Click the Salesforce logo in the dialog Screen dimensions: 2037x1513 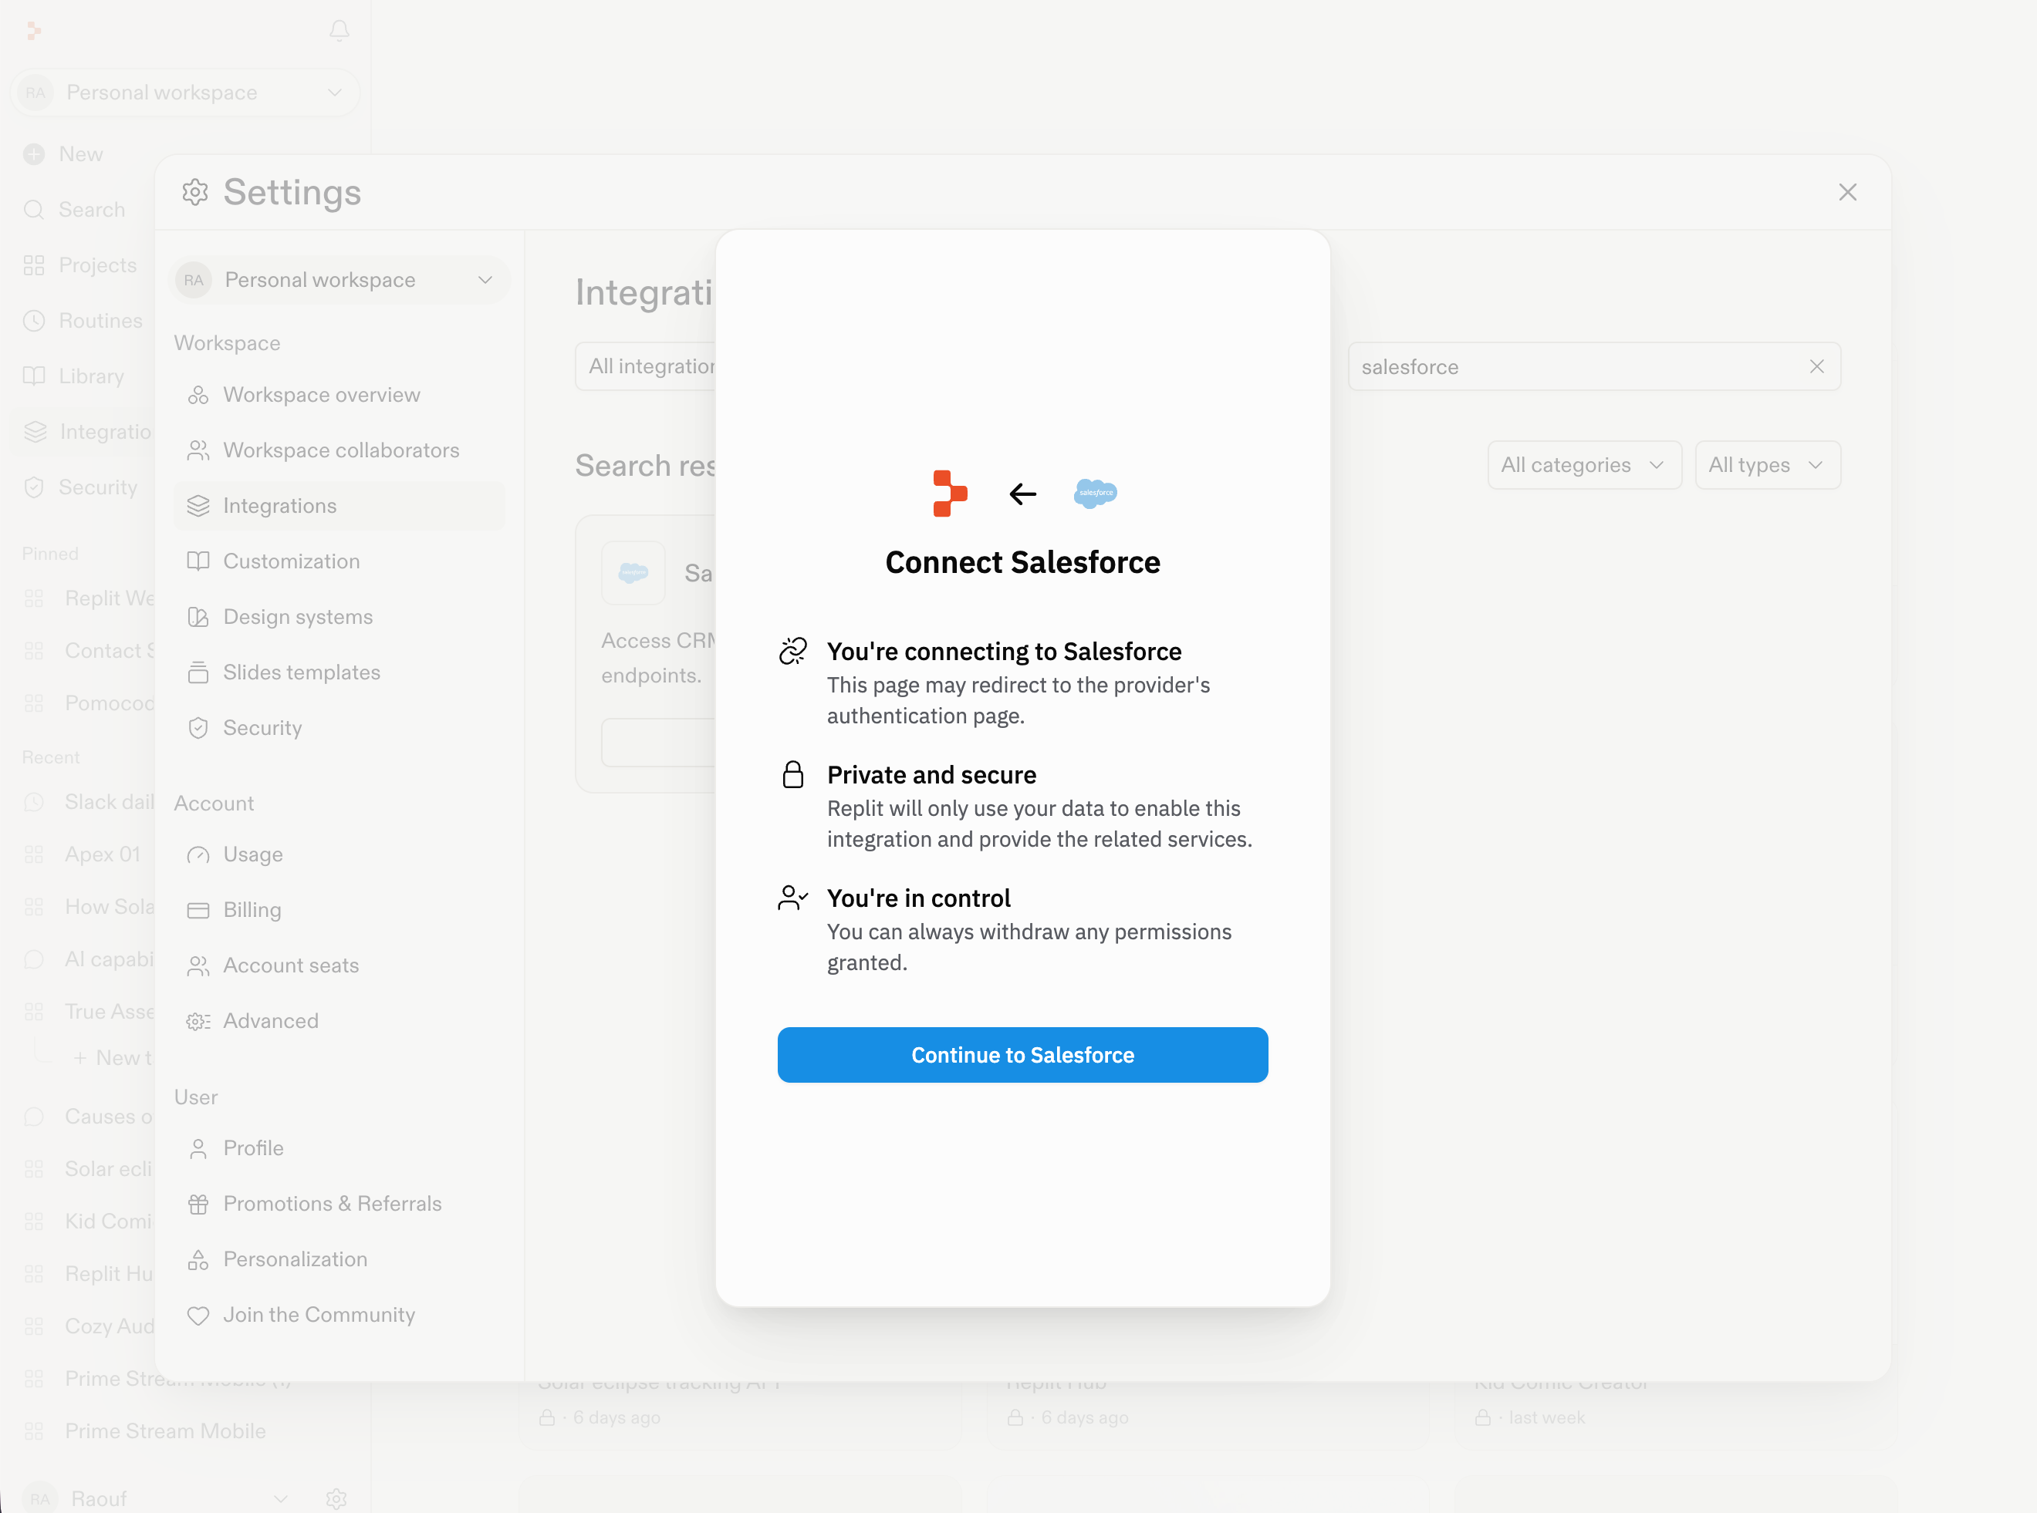1096,494
